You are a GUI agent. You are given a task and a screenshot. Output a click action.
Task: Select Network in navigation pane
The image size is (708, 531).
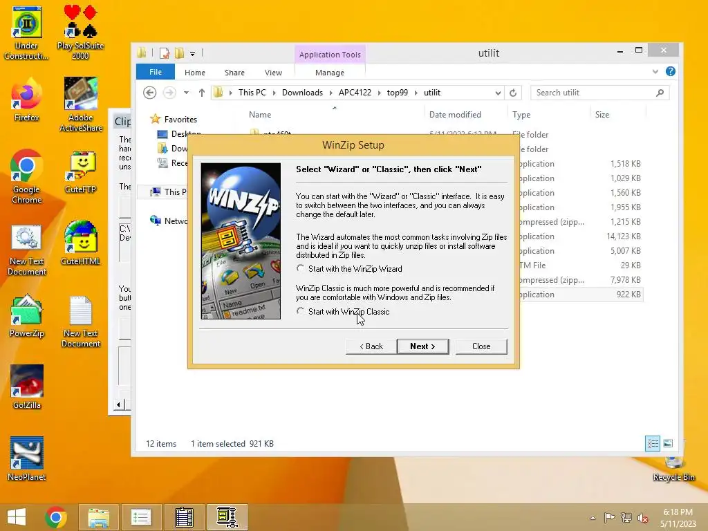[x=169, y=221]
